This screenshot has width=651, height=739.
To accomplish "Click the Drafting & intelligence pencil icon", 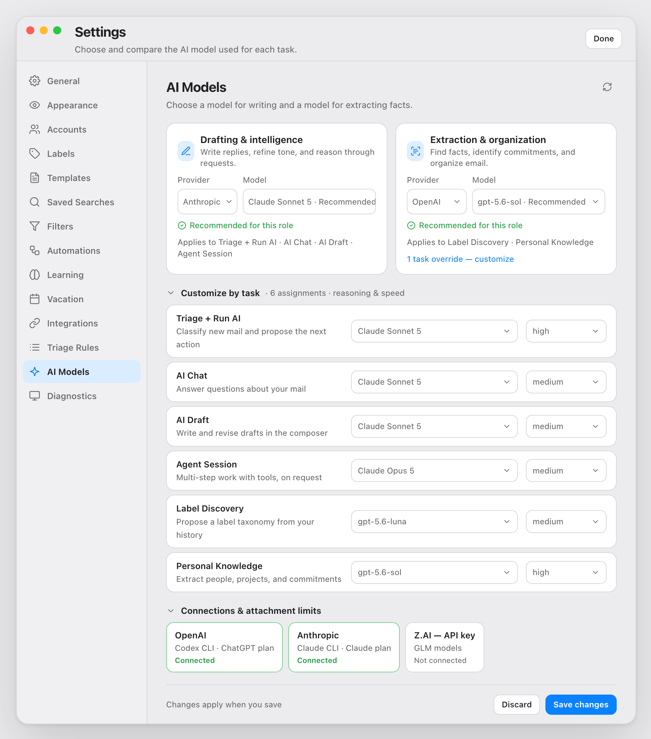I will coord(186,151).
